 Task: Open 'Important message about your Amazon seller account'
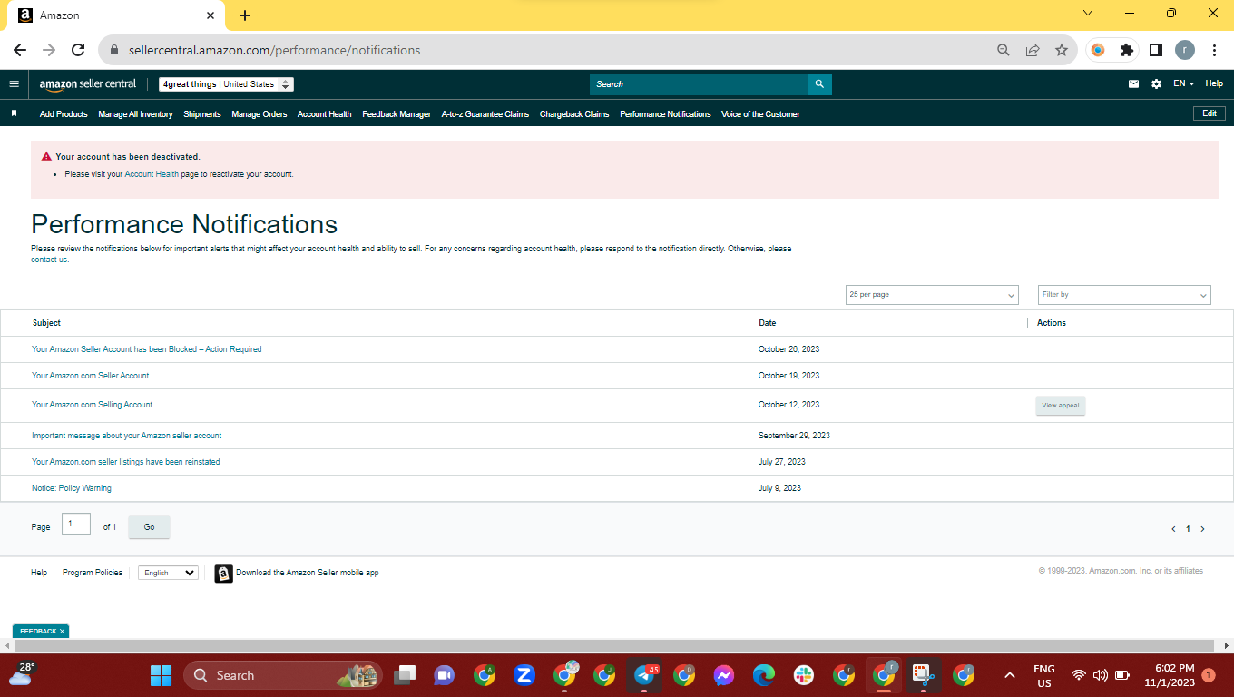tap(127, 436)
